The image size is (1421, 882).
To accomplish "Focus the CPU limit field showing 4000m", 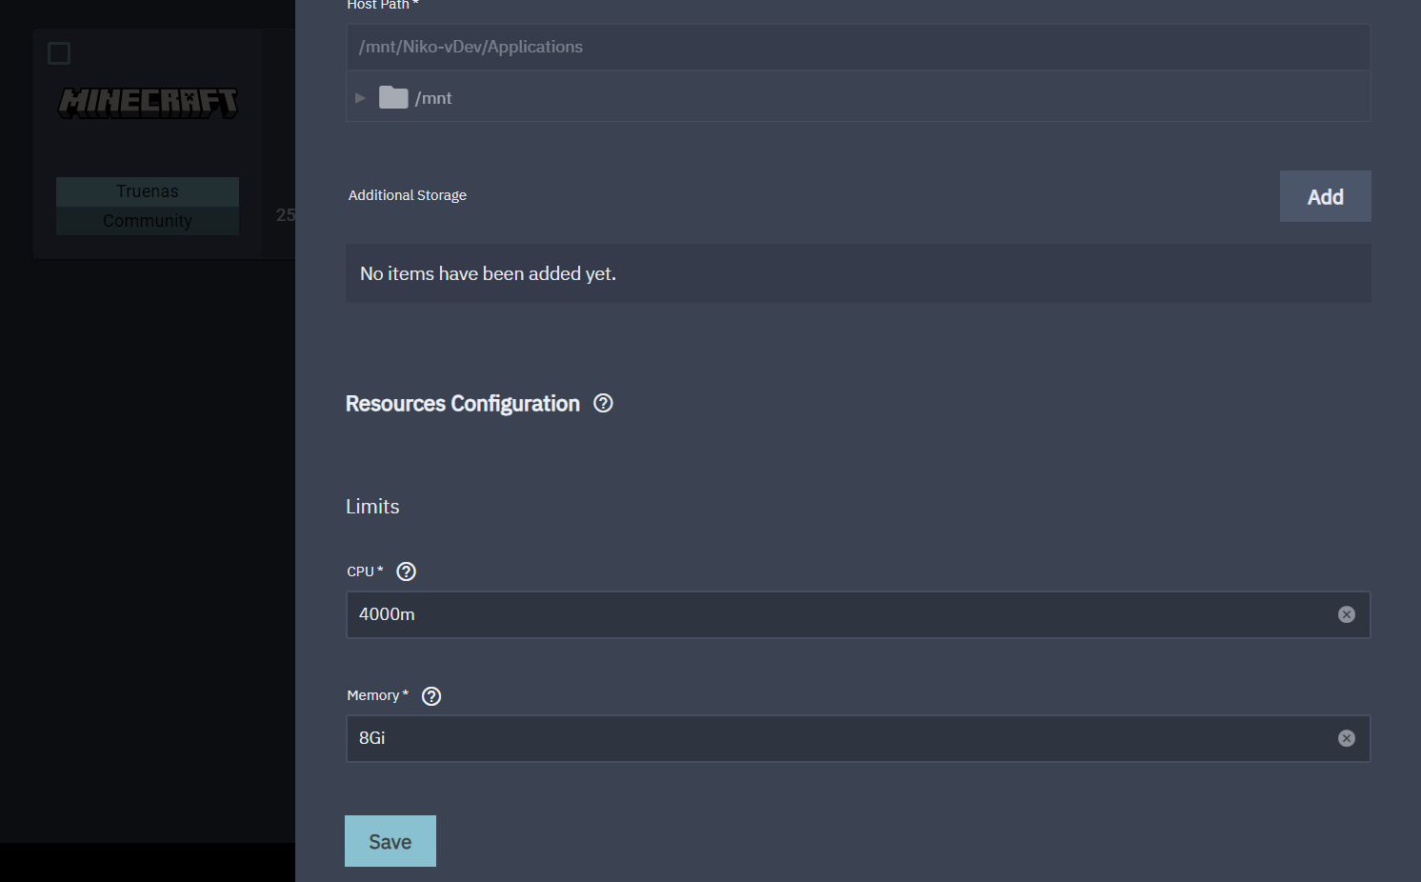I will click(x=838, y=614).
